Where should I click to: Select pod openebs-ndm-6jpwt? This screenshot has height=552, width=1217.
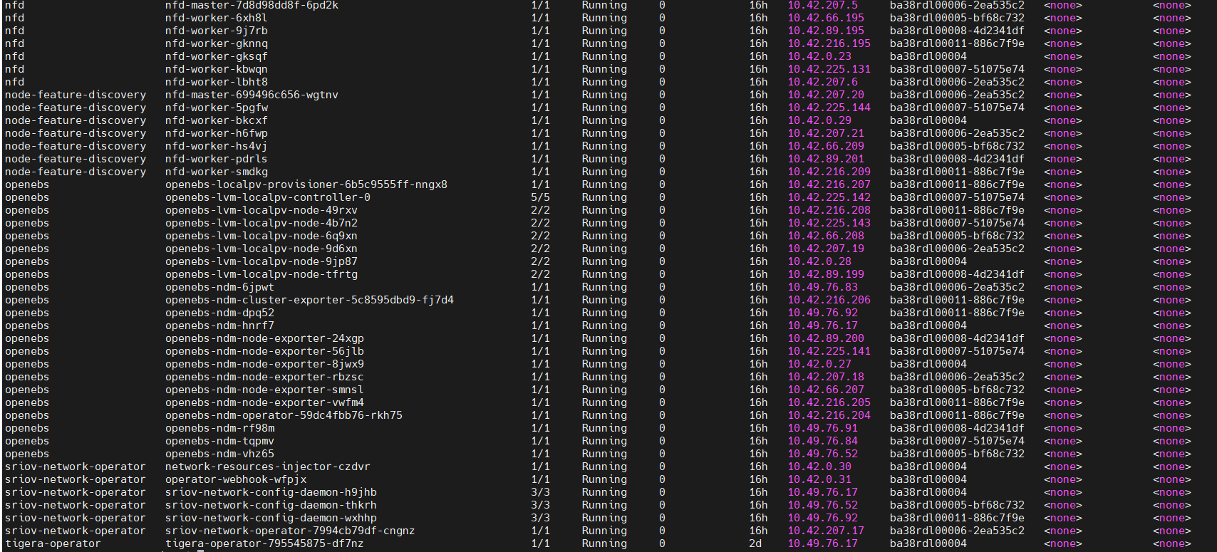tap(219, 287)
